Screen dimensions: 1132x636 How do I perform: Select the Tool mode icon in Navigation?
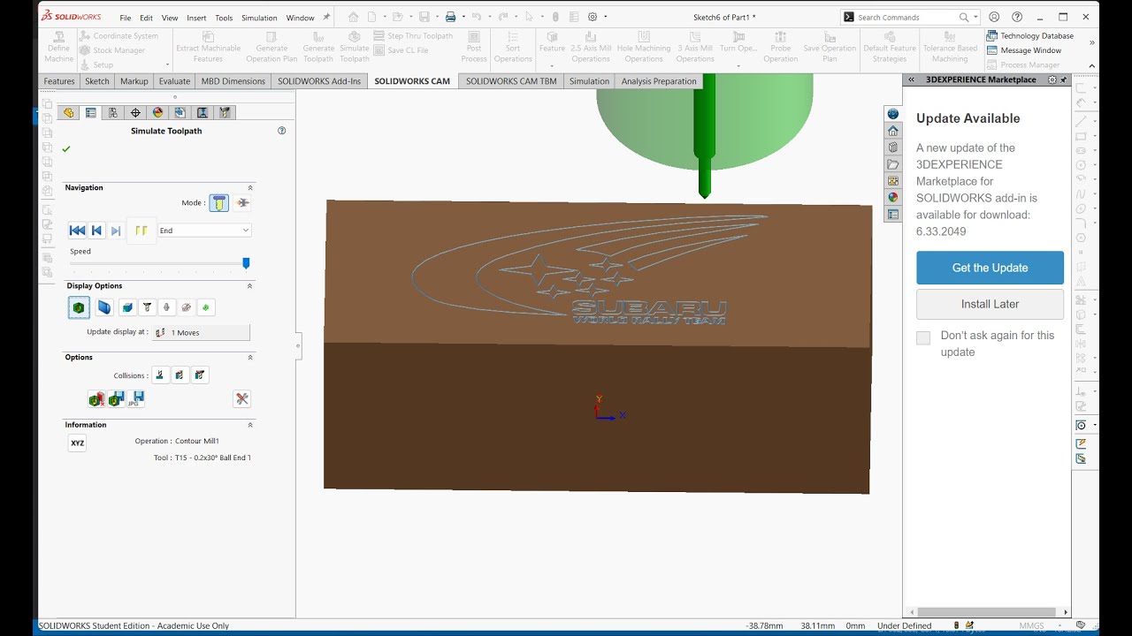(219, 203)
